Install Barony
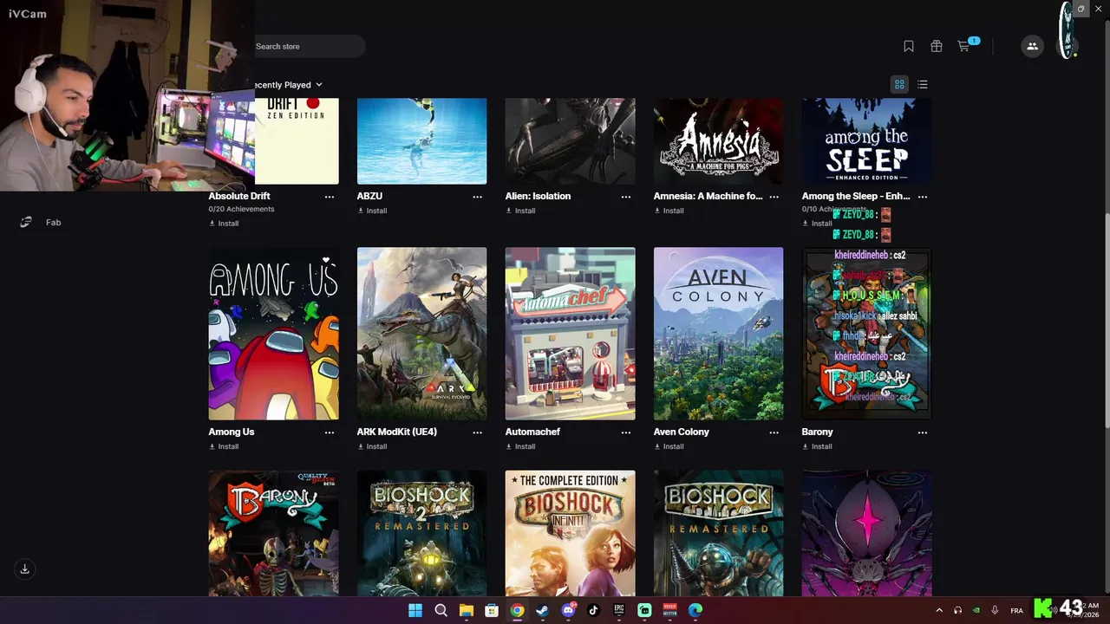The image size is (1110, 624). tap(817, 446)
